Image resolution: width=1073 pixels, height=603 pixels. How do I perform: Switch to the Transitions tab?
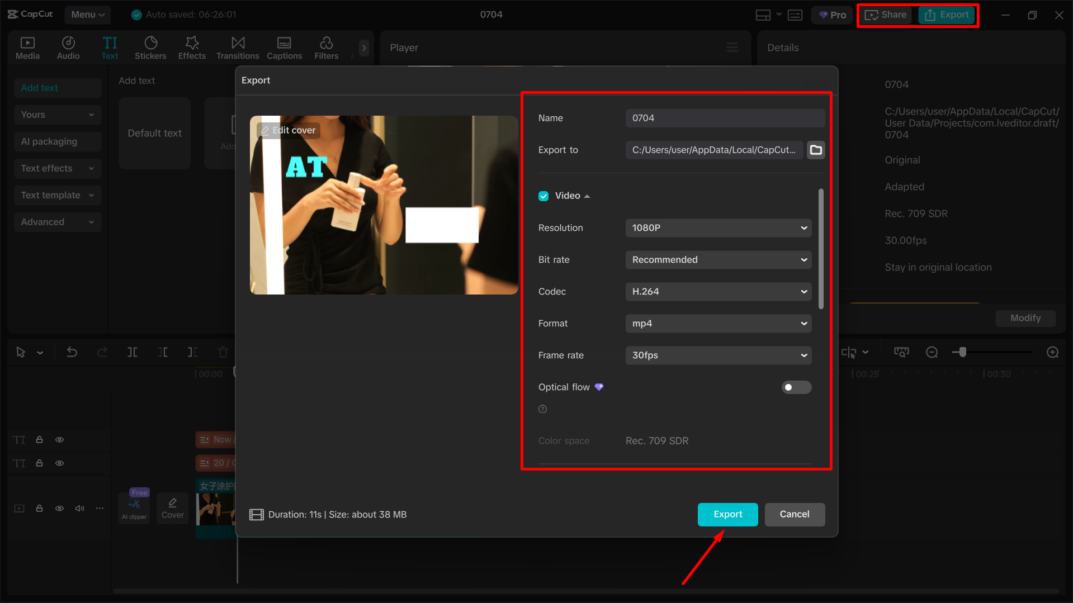click(x=238, y=48)
